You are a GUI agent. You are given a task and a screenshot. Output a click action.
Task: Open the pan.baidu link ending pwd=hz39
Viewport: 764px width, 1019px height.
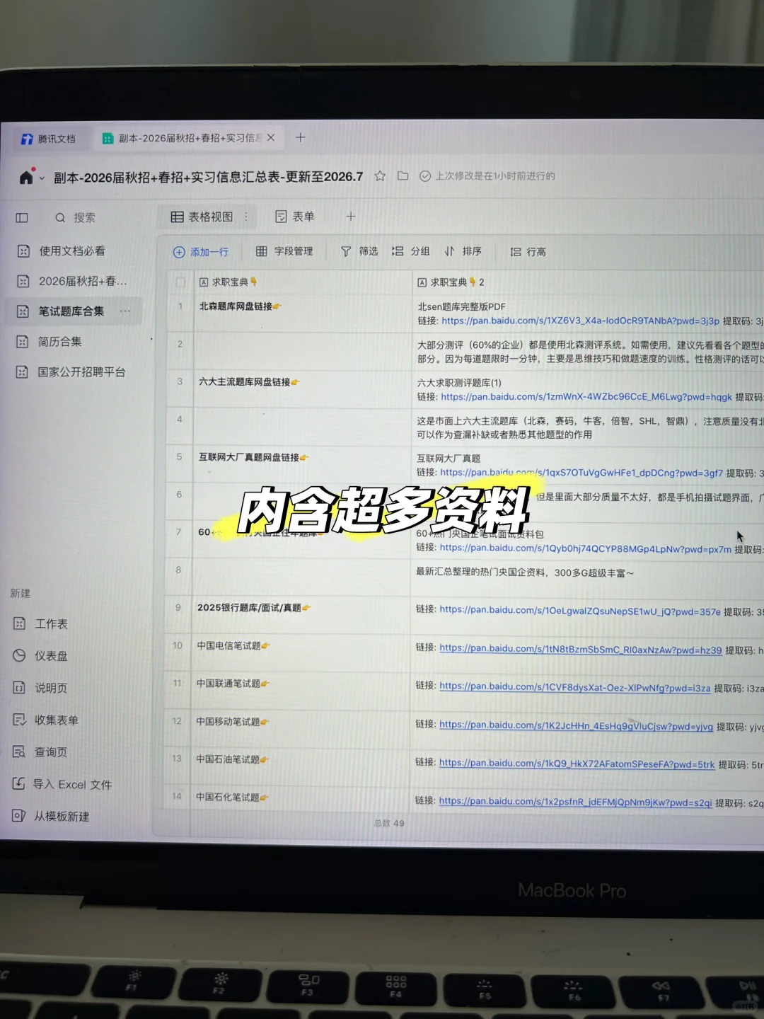coord(581,649)
